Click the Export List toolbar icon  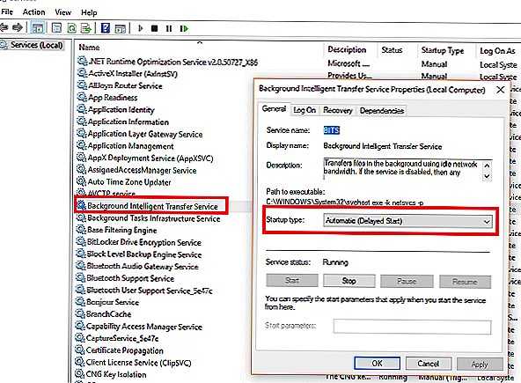coord(86,28)
